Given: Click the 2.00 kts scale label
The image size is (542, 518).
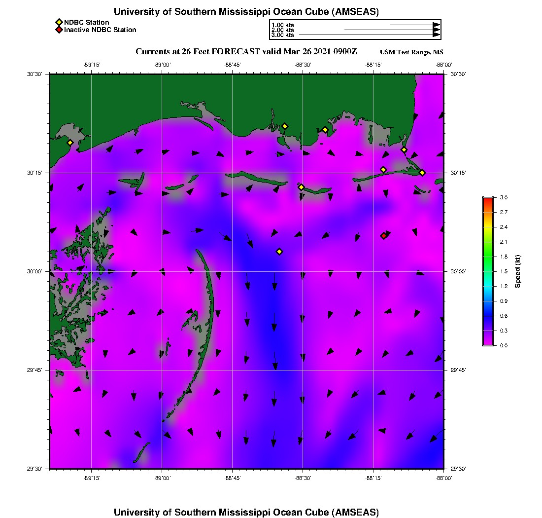Looking at the screenshot, I should [x=283, y=30].
